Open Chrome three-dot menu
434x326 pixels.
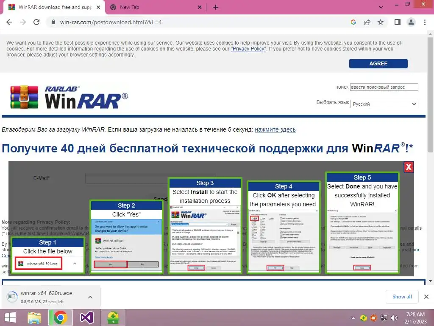coord(425,22)
